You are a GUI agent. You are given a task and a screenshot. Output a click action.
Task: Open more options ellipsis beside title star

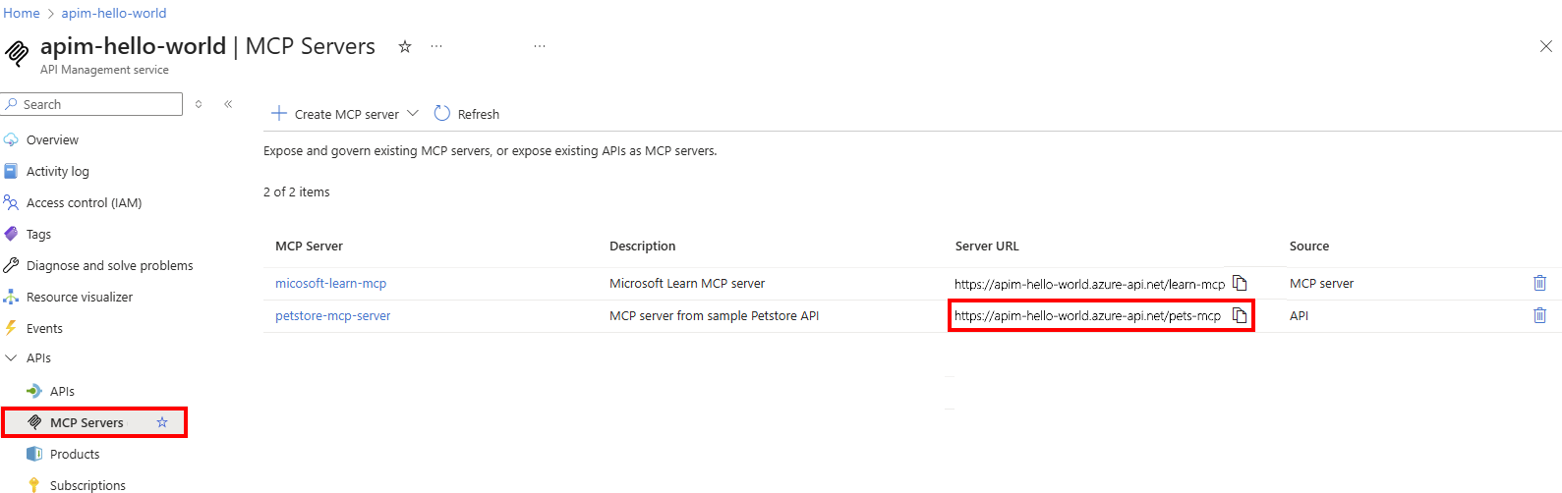point(436,46)
